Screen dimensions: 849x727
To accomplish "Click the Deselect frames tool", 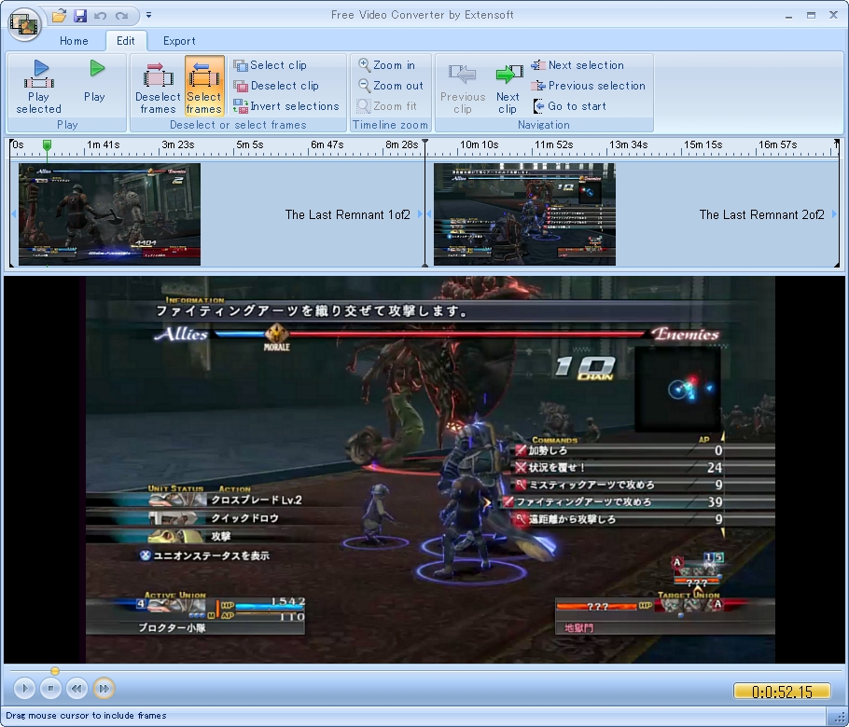I will (158, 86).
